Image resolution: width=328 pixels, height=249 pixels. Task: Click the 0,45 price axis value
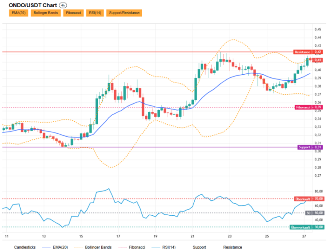[318, 29]
